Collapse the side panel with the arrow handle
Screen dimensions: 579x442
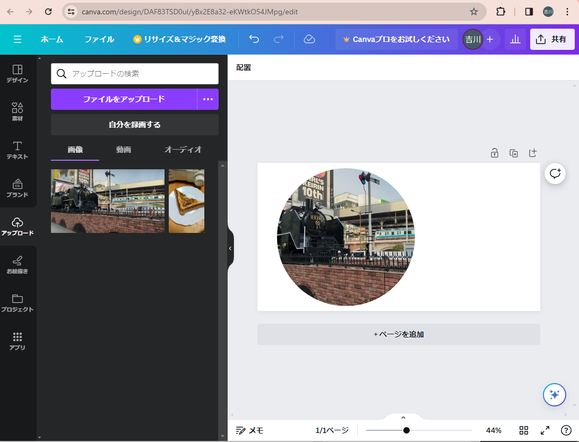click(230, 248)
